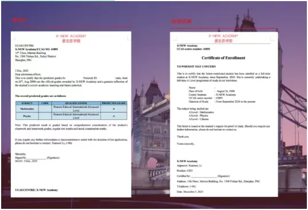The height and width of the screenshot is (210, 308).
Task: Click the "Yours sincerely," line
Action: tap(186, 143)
